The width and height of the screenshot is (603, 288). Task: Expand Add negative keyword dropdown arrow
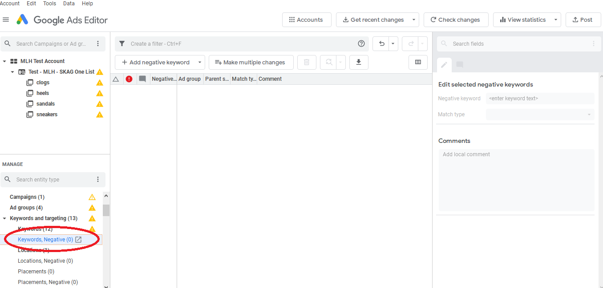point(200,62)
